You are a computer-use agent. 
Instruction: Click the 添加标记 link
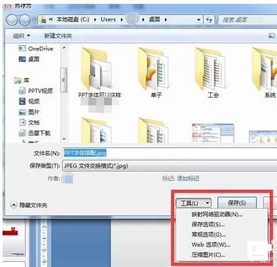[188, 178]
